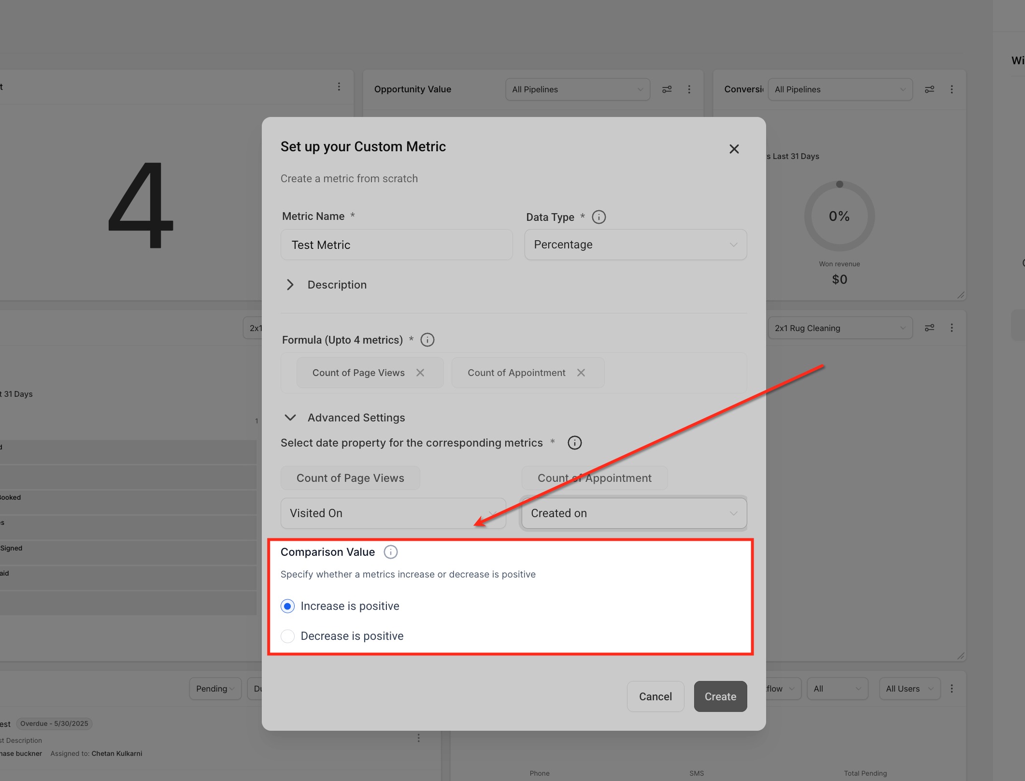Click the Data Type info icon
This screenshot has width=1025, height=781.
point(598,217)
